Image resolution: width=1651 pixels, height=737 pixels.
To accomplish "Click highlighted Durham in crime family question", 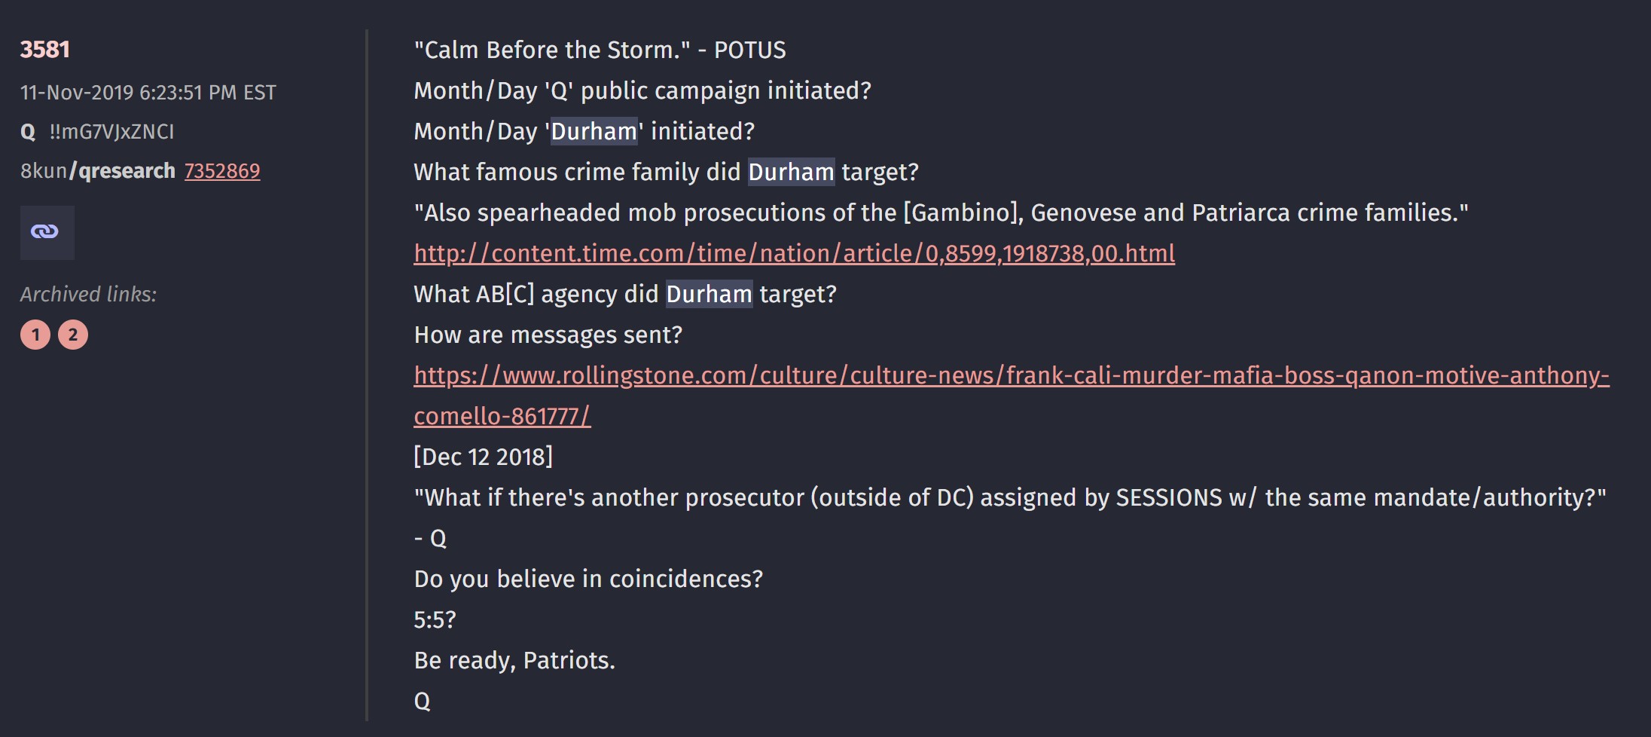I will (791, 172).
